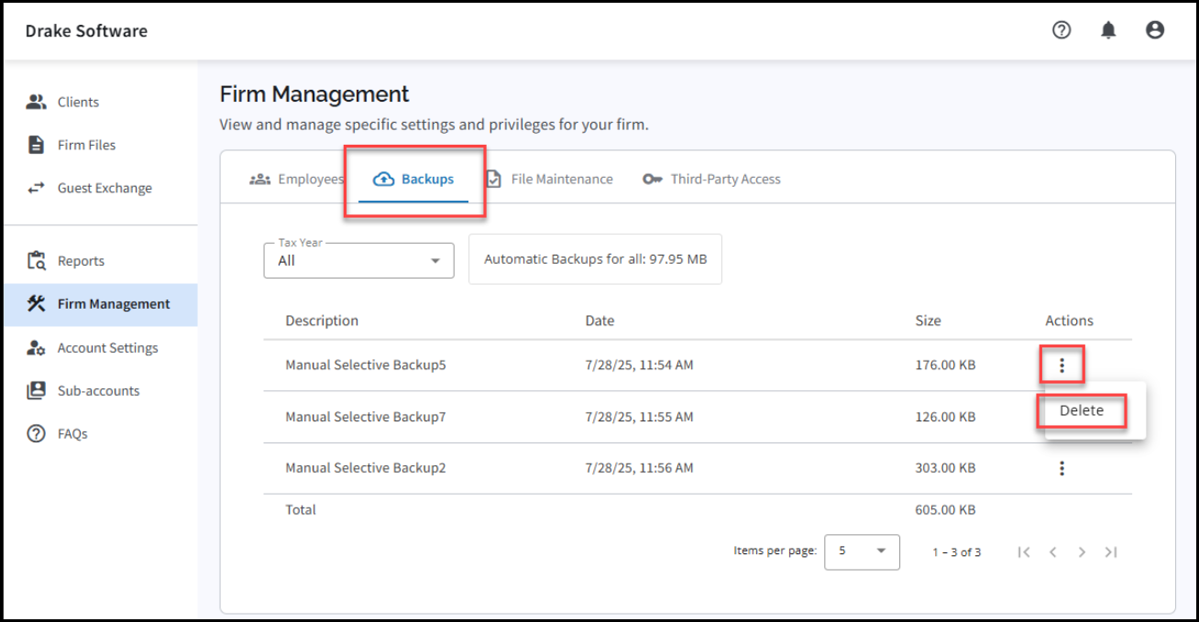This screenshot has height=622, width=1199.
Task: Open the Third-Party Access tab
Action: (713, 180)
